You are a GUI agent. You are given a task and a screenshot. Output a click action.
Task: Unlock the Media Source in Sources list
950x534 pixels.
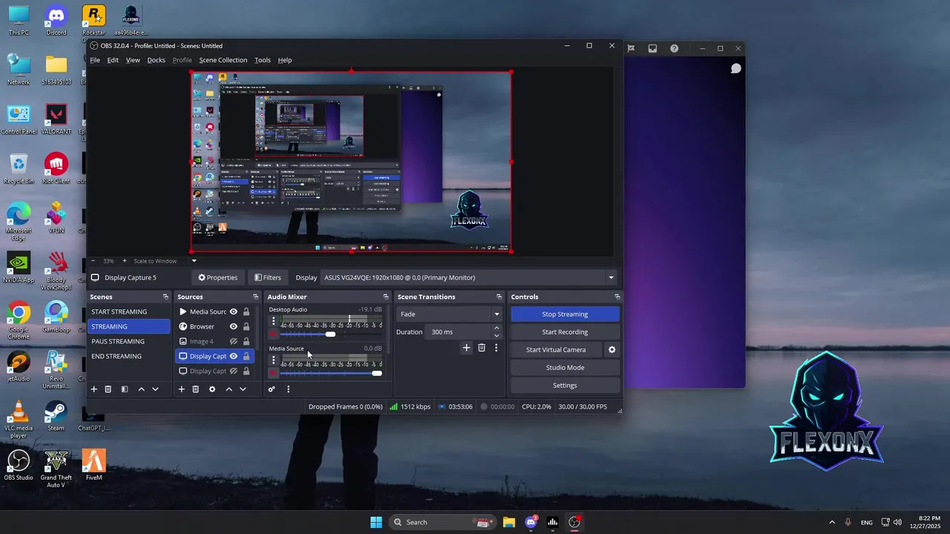(x=246, y=311)
